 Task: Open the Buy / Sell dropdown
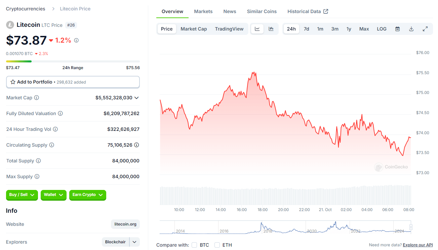[22, 195]
